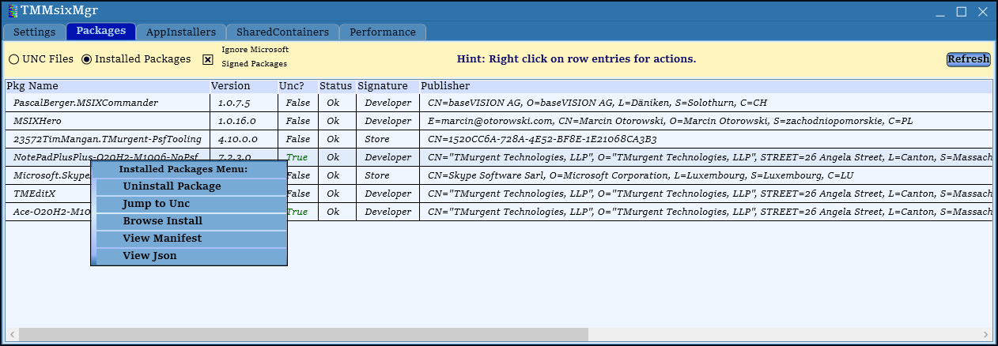The image size is (998, 346).
Task: Open the AppInstallers tab
Action: (180, 32)
